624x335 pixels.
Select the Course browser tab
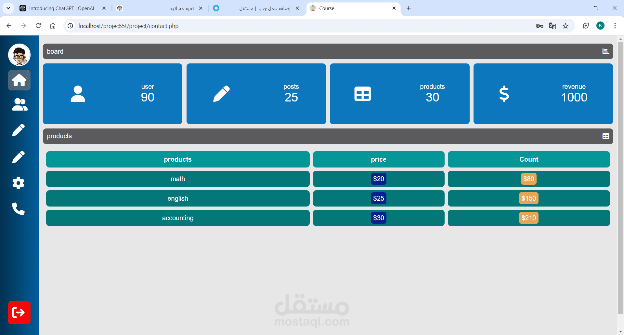[x=353, y=8]
